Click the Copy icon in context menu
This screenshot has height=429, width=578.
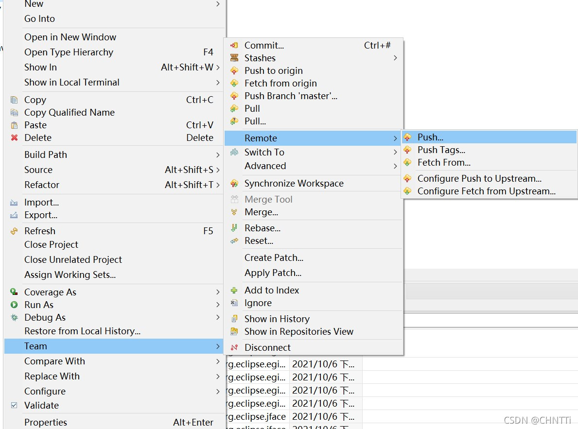pos(14,100)
